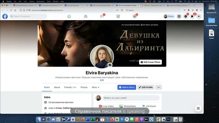Open PowerPoint in the Dock
The width and height of the screenshot is (219, 123).
(83, 119)
